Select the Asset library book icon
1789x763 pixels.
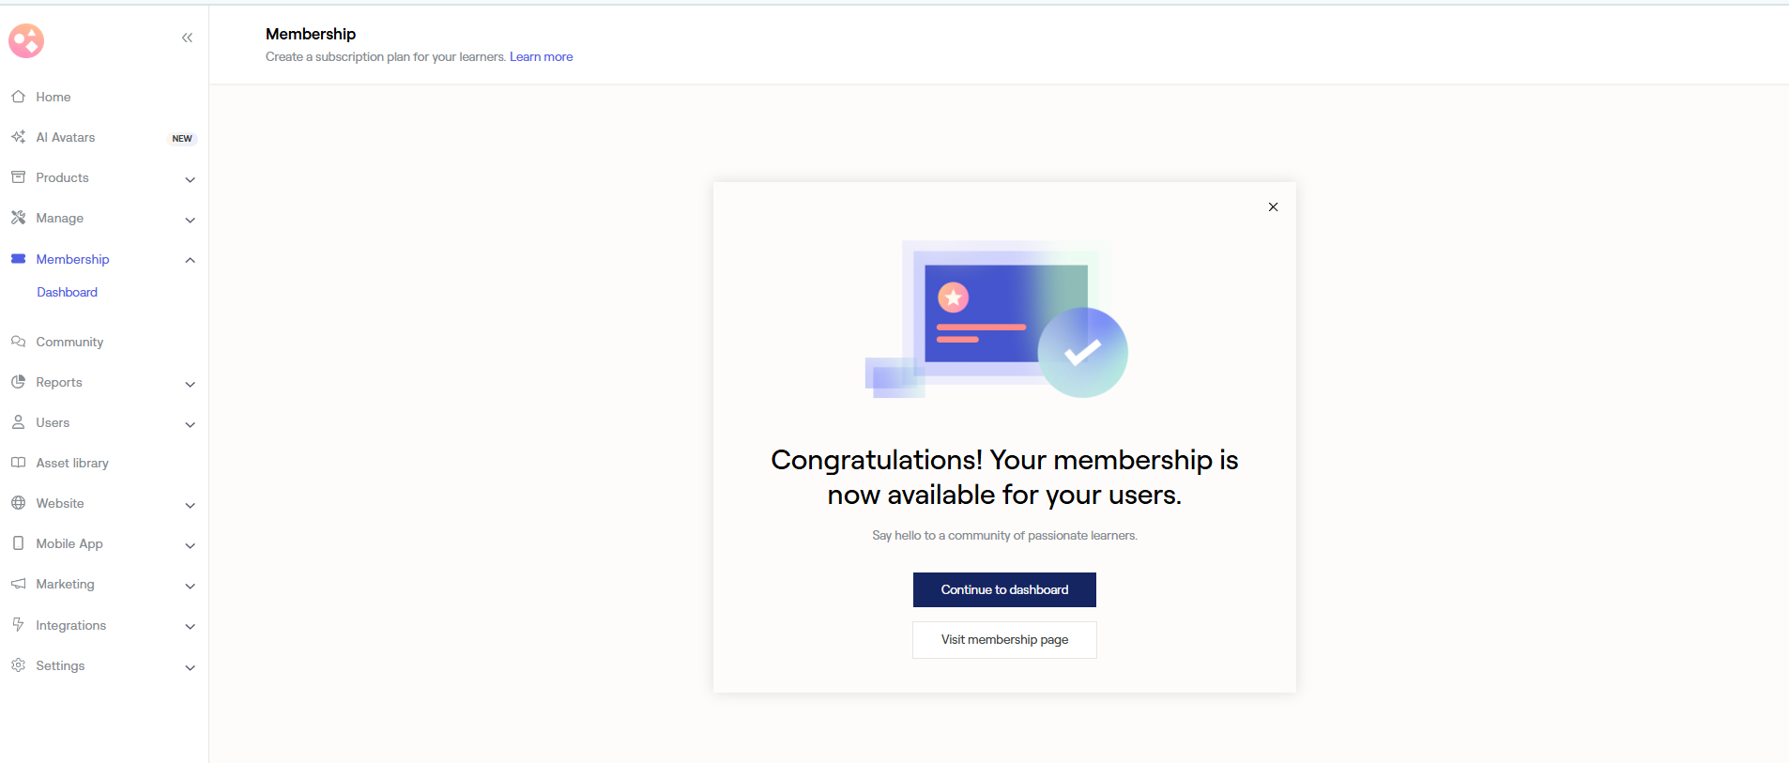[18, 463]
